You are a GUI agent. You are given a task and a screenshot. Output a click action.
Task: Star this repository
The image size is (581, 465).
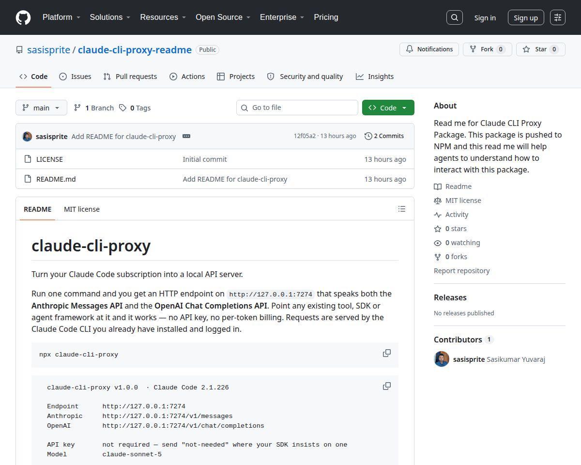coord(540,49)
